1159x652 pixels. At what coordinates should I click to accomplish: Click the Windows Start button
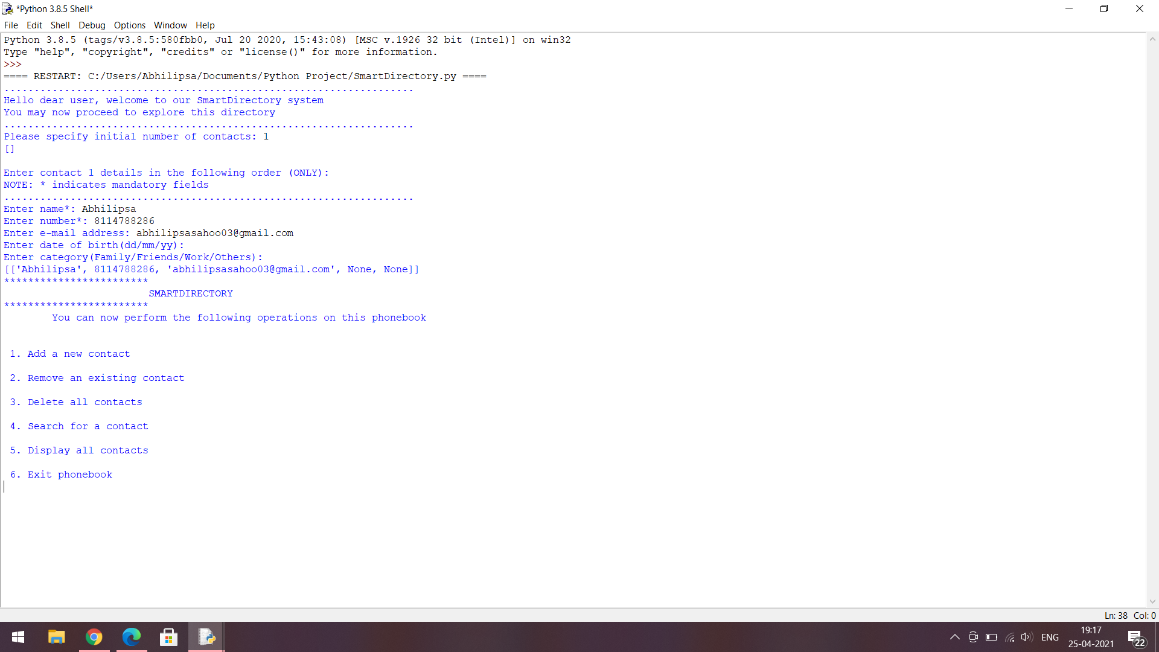pyautogui.click(x=18, y=637)
